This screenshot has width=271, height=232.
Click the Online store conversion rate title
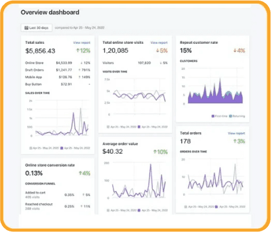click(50, 165)
